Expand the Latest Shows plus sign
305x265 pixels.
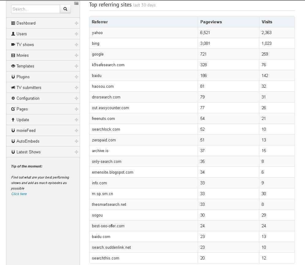[x=76, y=152]
